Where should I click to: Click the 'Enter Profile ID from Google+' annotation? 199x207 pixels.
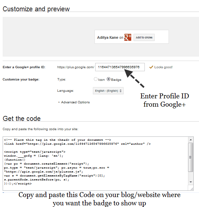tap(165, 100)
